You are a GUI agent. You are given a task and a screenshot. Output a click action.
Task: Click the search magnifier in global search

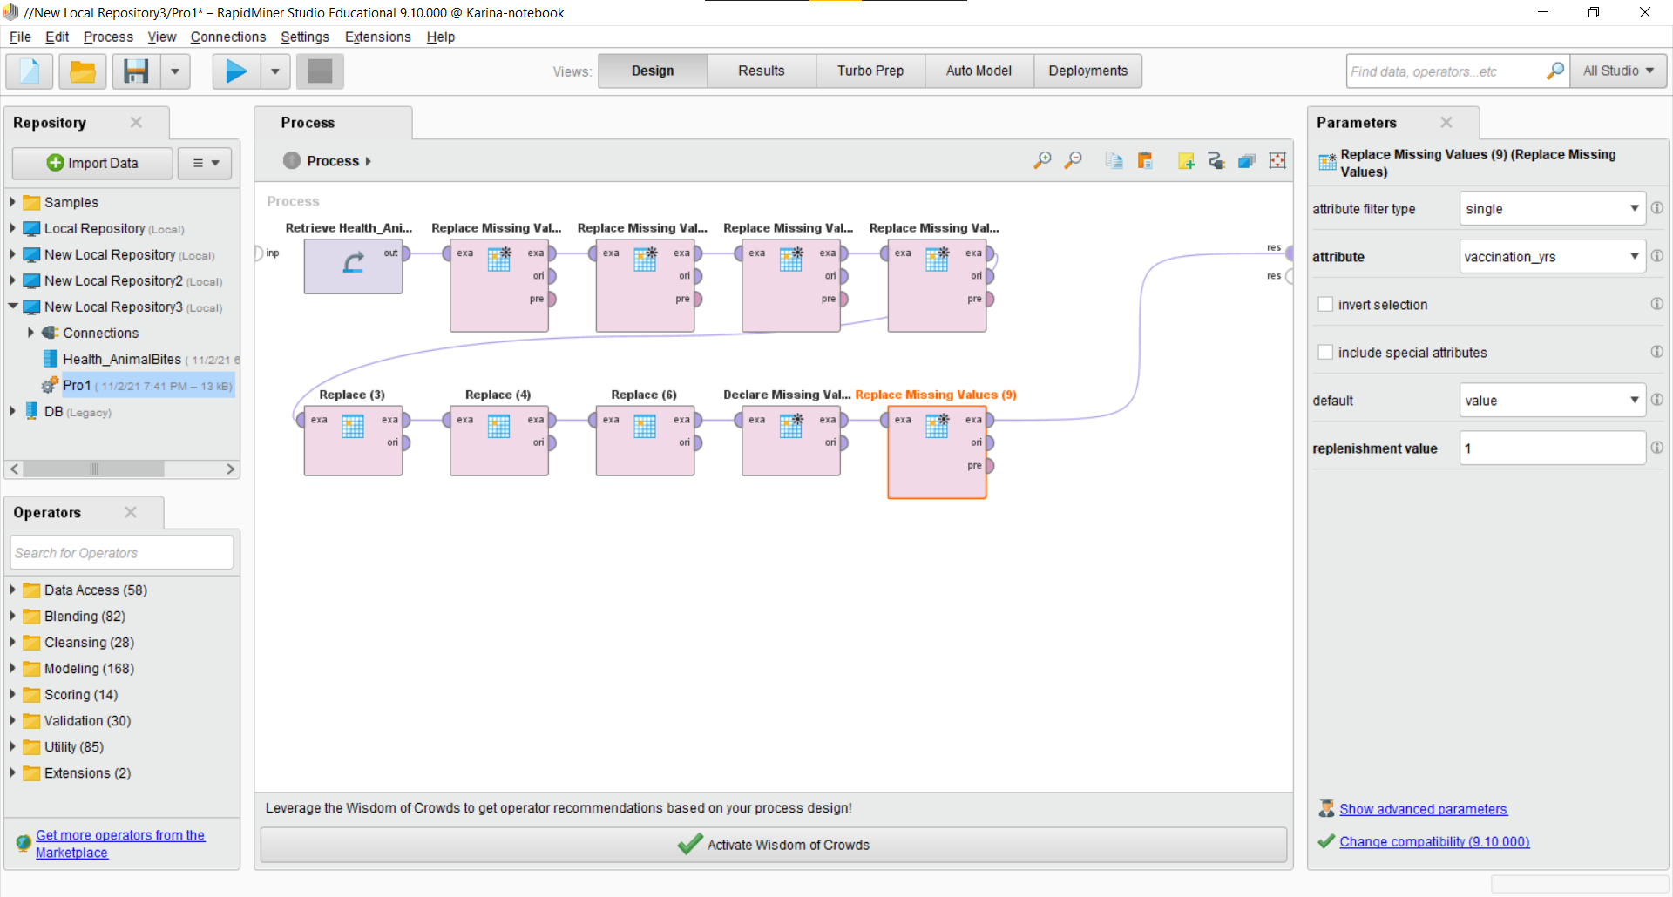[x=1555, y=71]
